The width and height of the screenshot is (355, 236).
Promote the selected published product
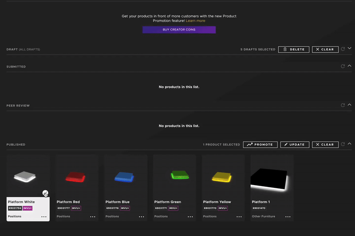click(x=260, y=145)
